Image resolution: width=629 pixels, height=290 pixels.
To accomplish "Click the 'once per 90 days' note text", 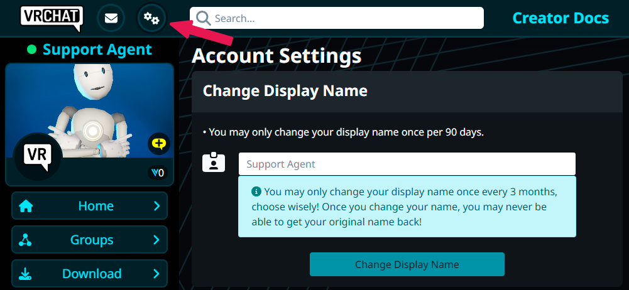I will point(343,132).
